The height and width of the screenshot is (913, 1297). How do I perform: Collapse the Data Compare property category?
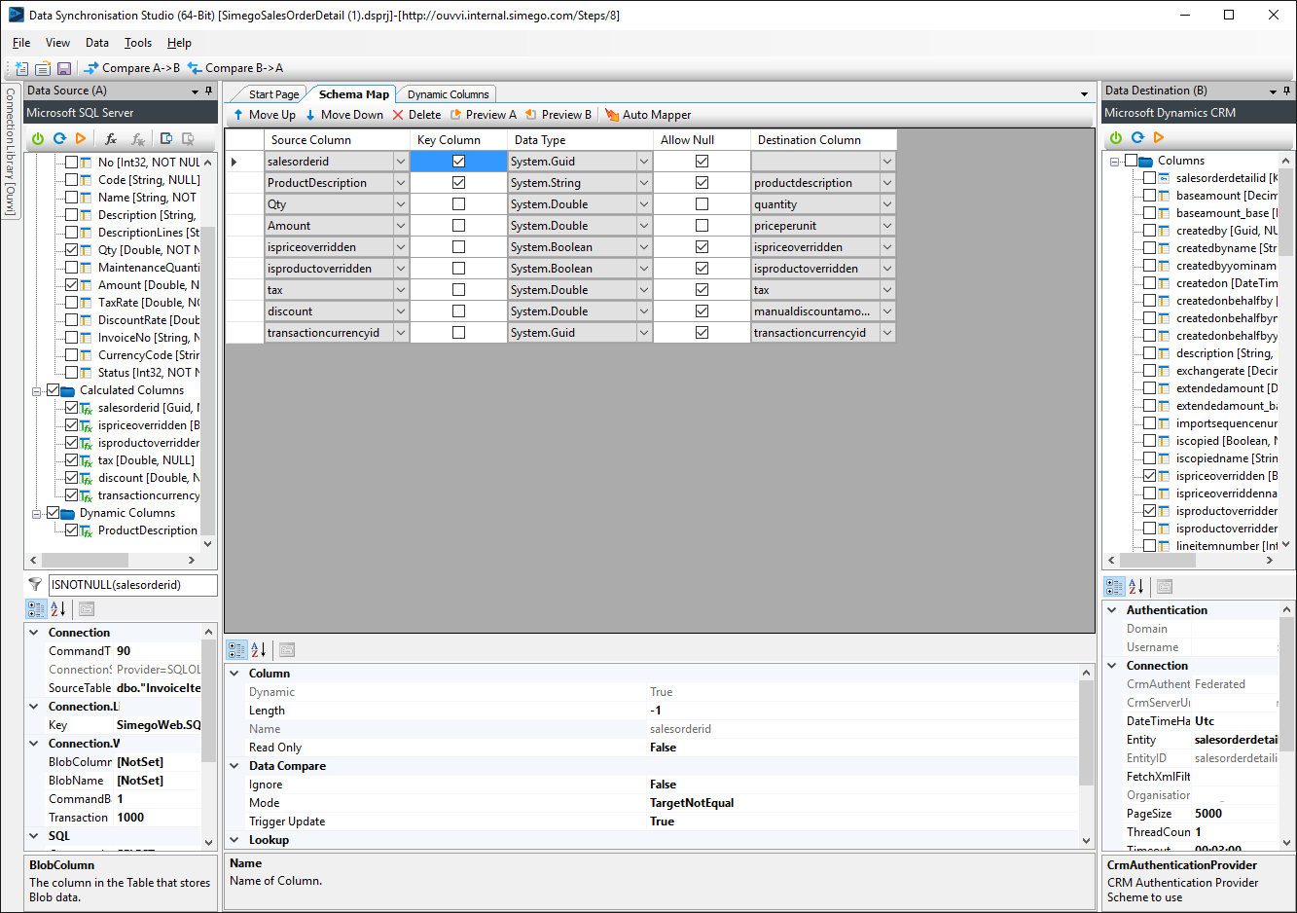click(x=234, y=766)
